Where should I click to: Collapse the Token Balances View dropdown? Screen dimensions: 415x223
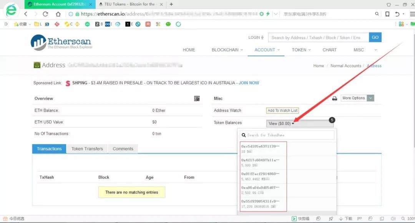click(281, 123)
